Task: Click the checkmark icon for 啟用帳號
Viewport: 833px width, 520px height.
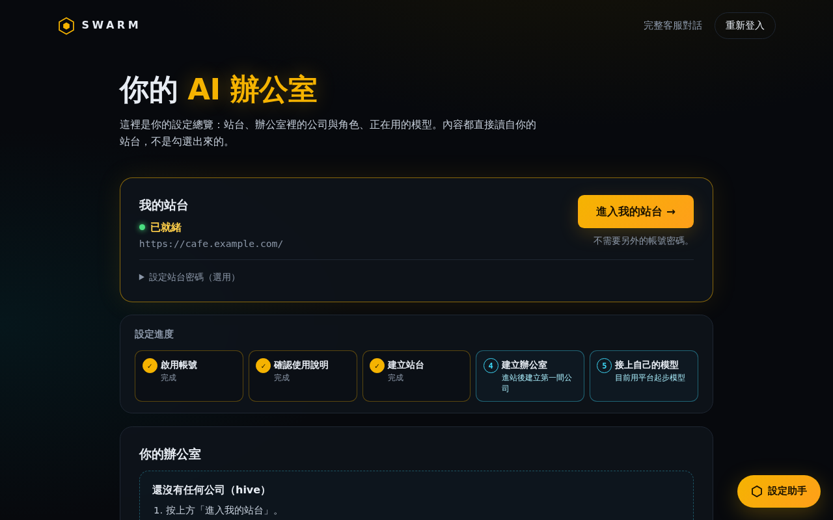Action: (x=150, y=365)
